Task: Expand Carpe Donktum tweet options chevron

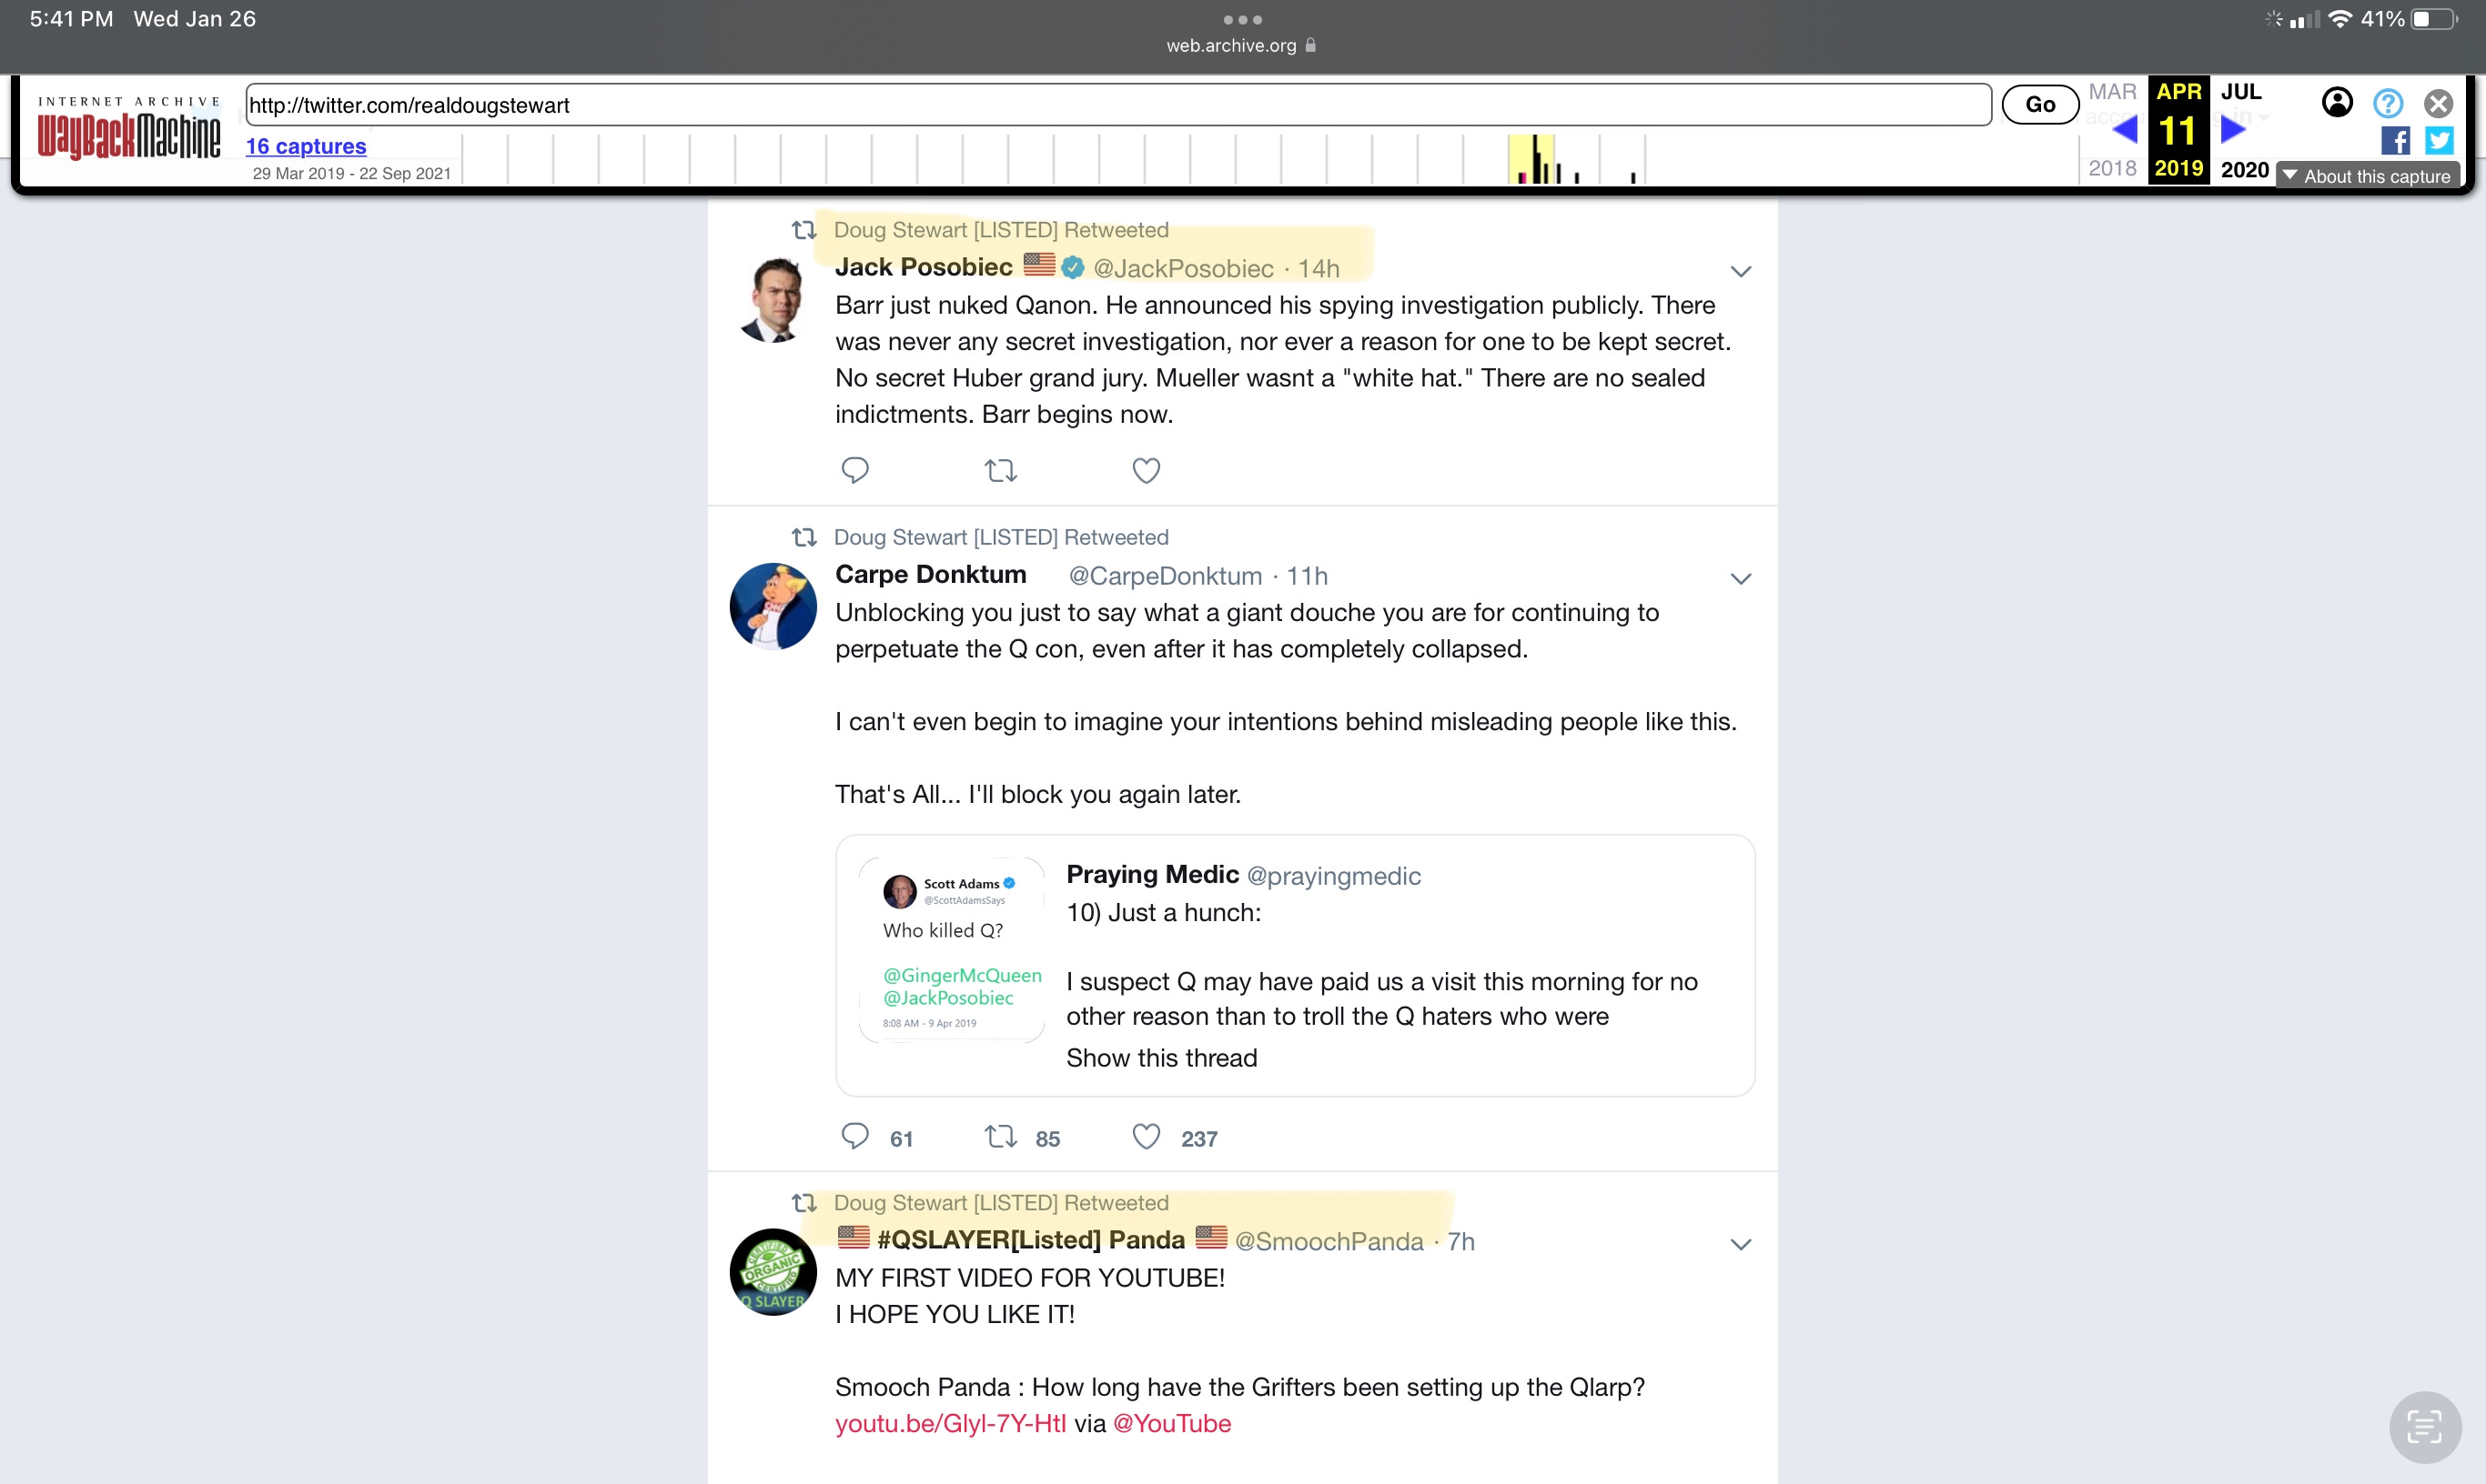Action: [1741, 578]
